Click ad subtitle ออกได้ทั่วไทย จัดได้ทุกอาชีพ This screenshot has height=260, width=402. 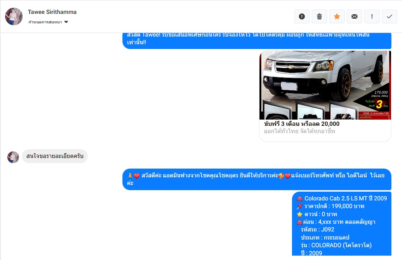(299, 131)
